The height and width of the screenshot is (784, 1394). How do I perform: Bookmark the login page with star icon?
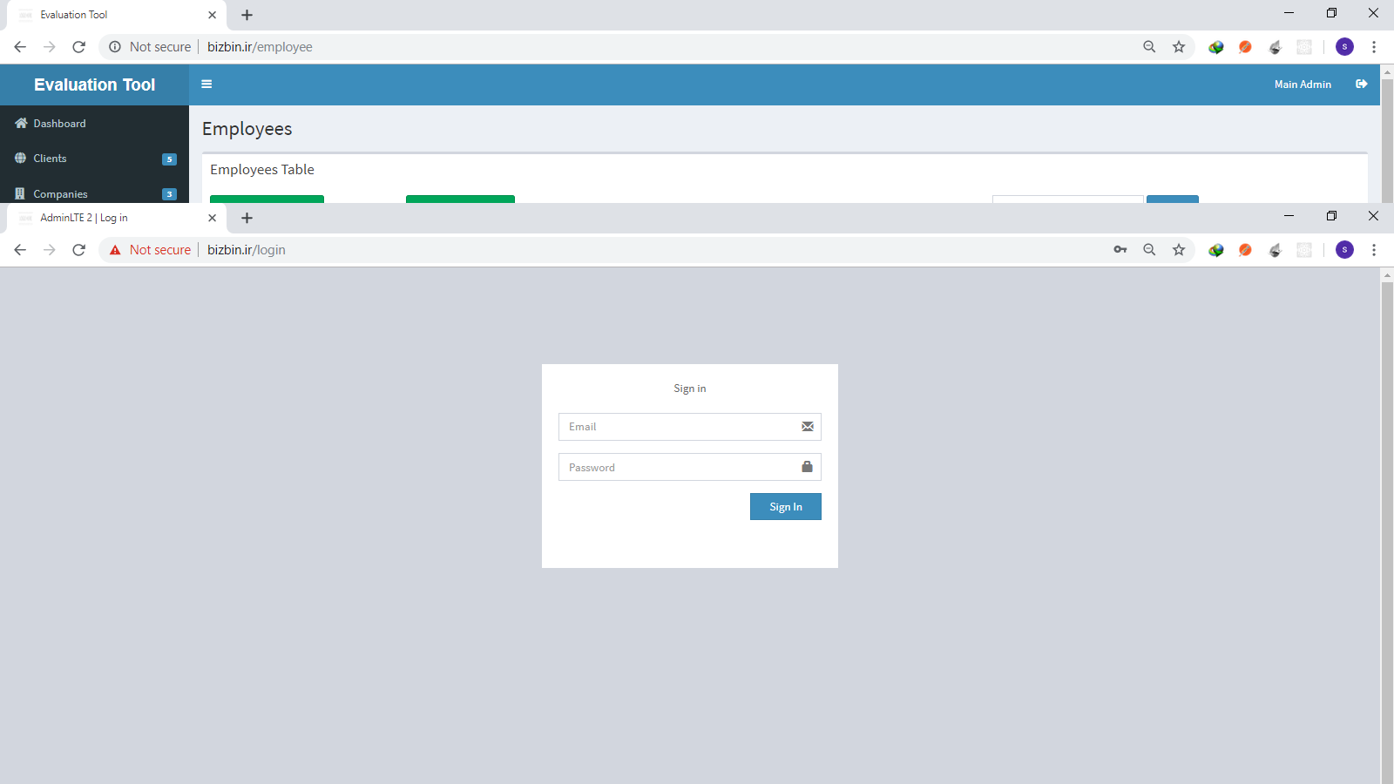coord(1179,250)
